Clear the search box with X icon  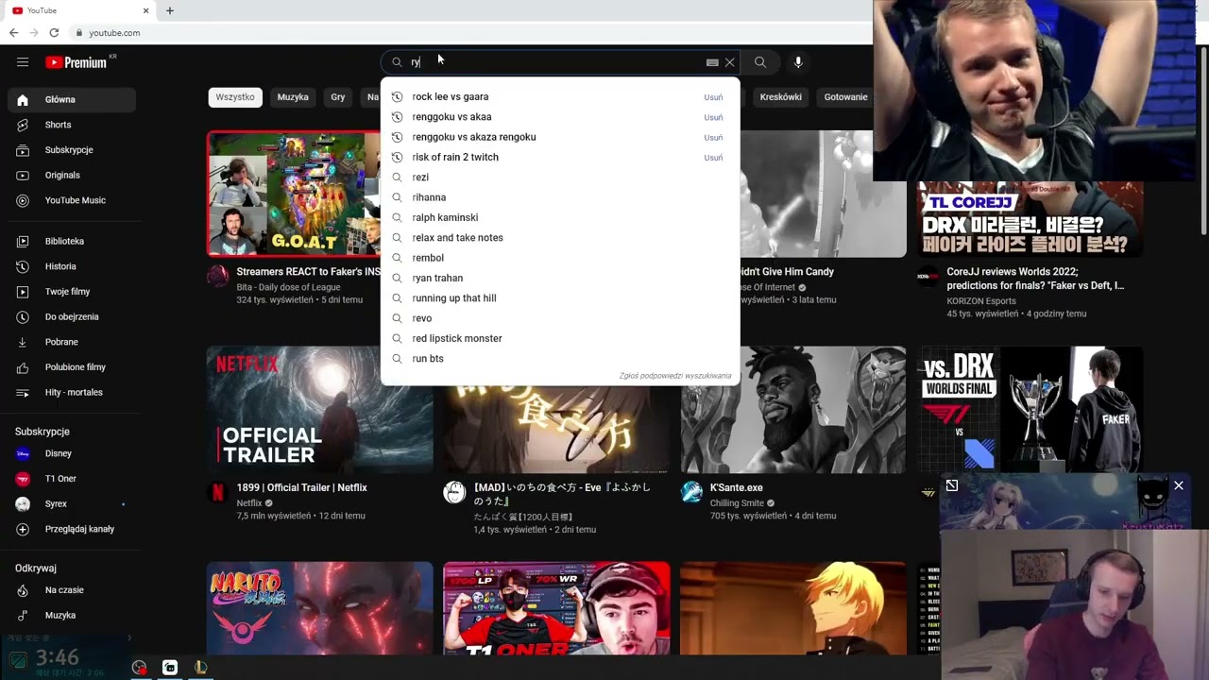729,62
